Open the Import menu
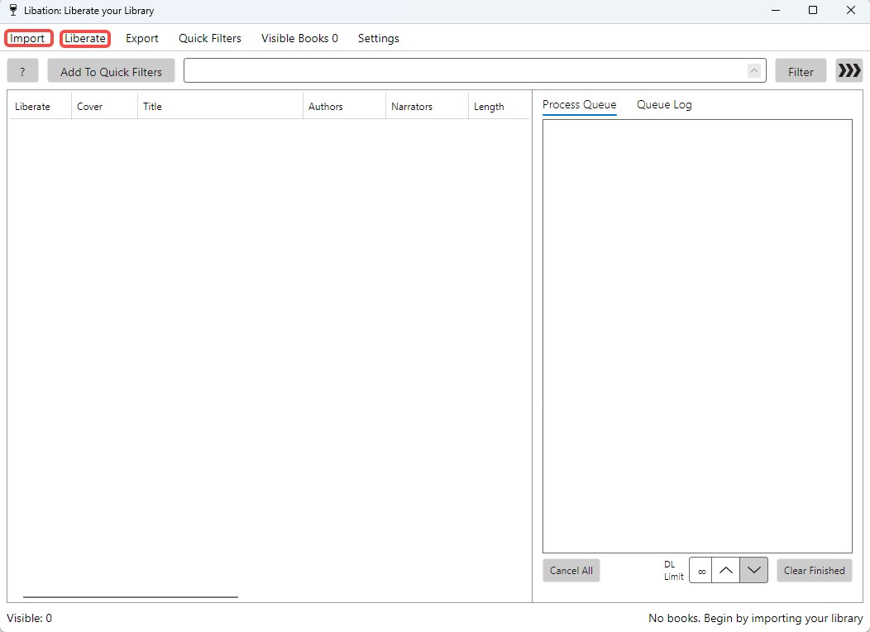The image size is (870, 632). point(28,38)
